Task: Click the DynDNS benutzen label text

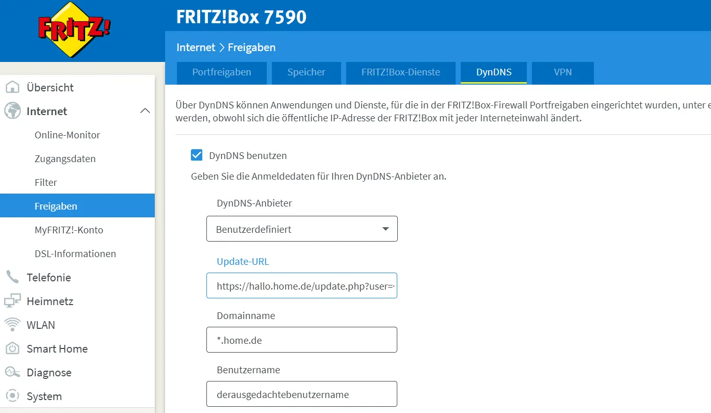Action: 248,155
